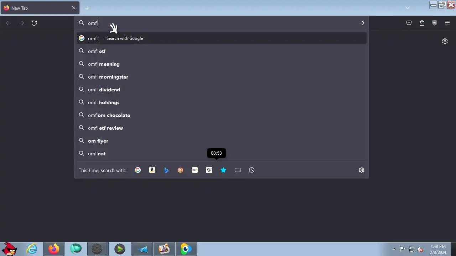Viewport: 456px width, 256px height.
Task: Reload the current page
Action: tap(34, 23)
